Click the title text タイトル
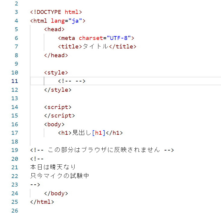Viewport: 221px width, 215px height. 95,47
